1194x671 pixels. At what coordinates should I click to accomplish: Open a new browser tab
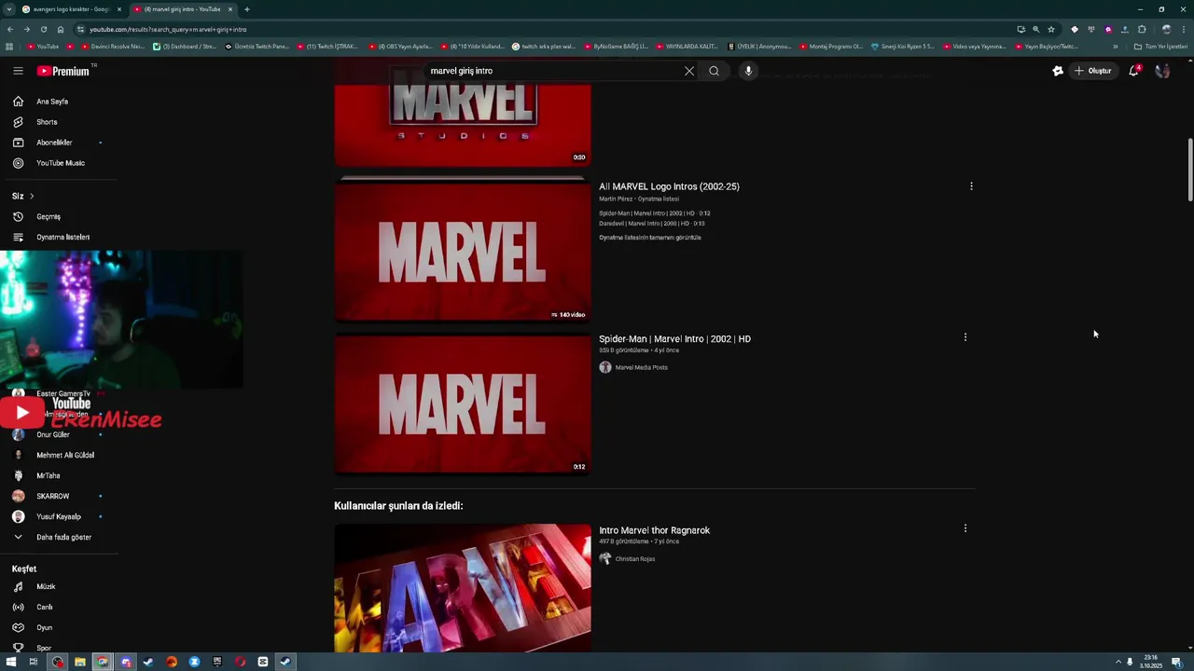click(x=246, y=9)
